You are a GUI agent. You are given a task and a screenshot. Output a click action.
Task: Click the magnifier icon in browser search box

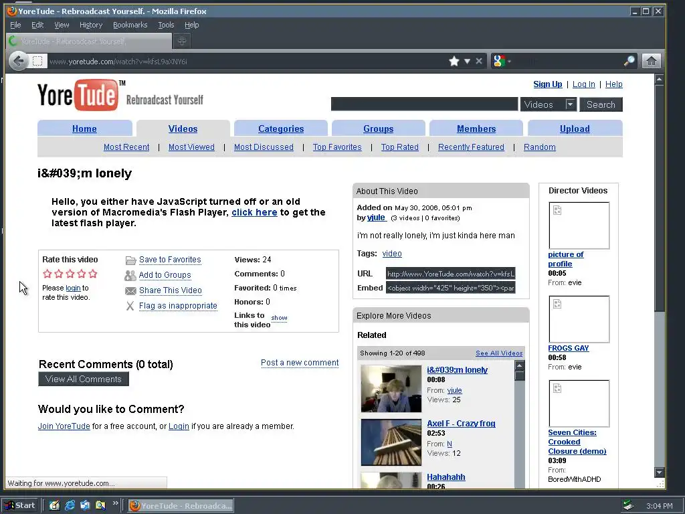click(x=629, y=61)
